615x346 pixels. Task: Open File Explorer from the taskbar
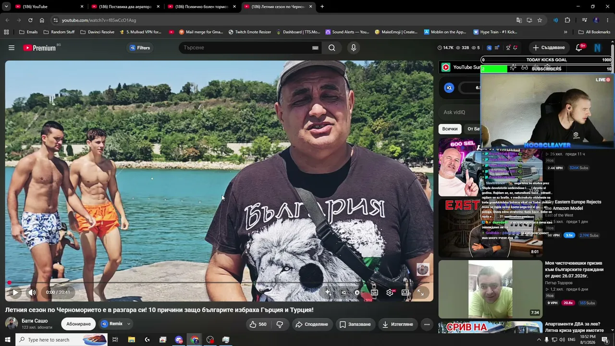tap(131, 340)
